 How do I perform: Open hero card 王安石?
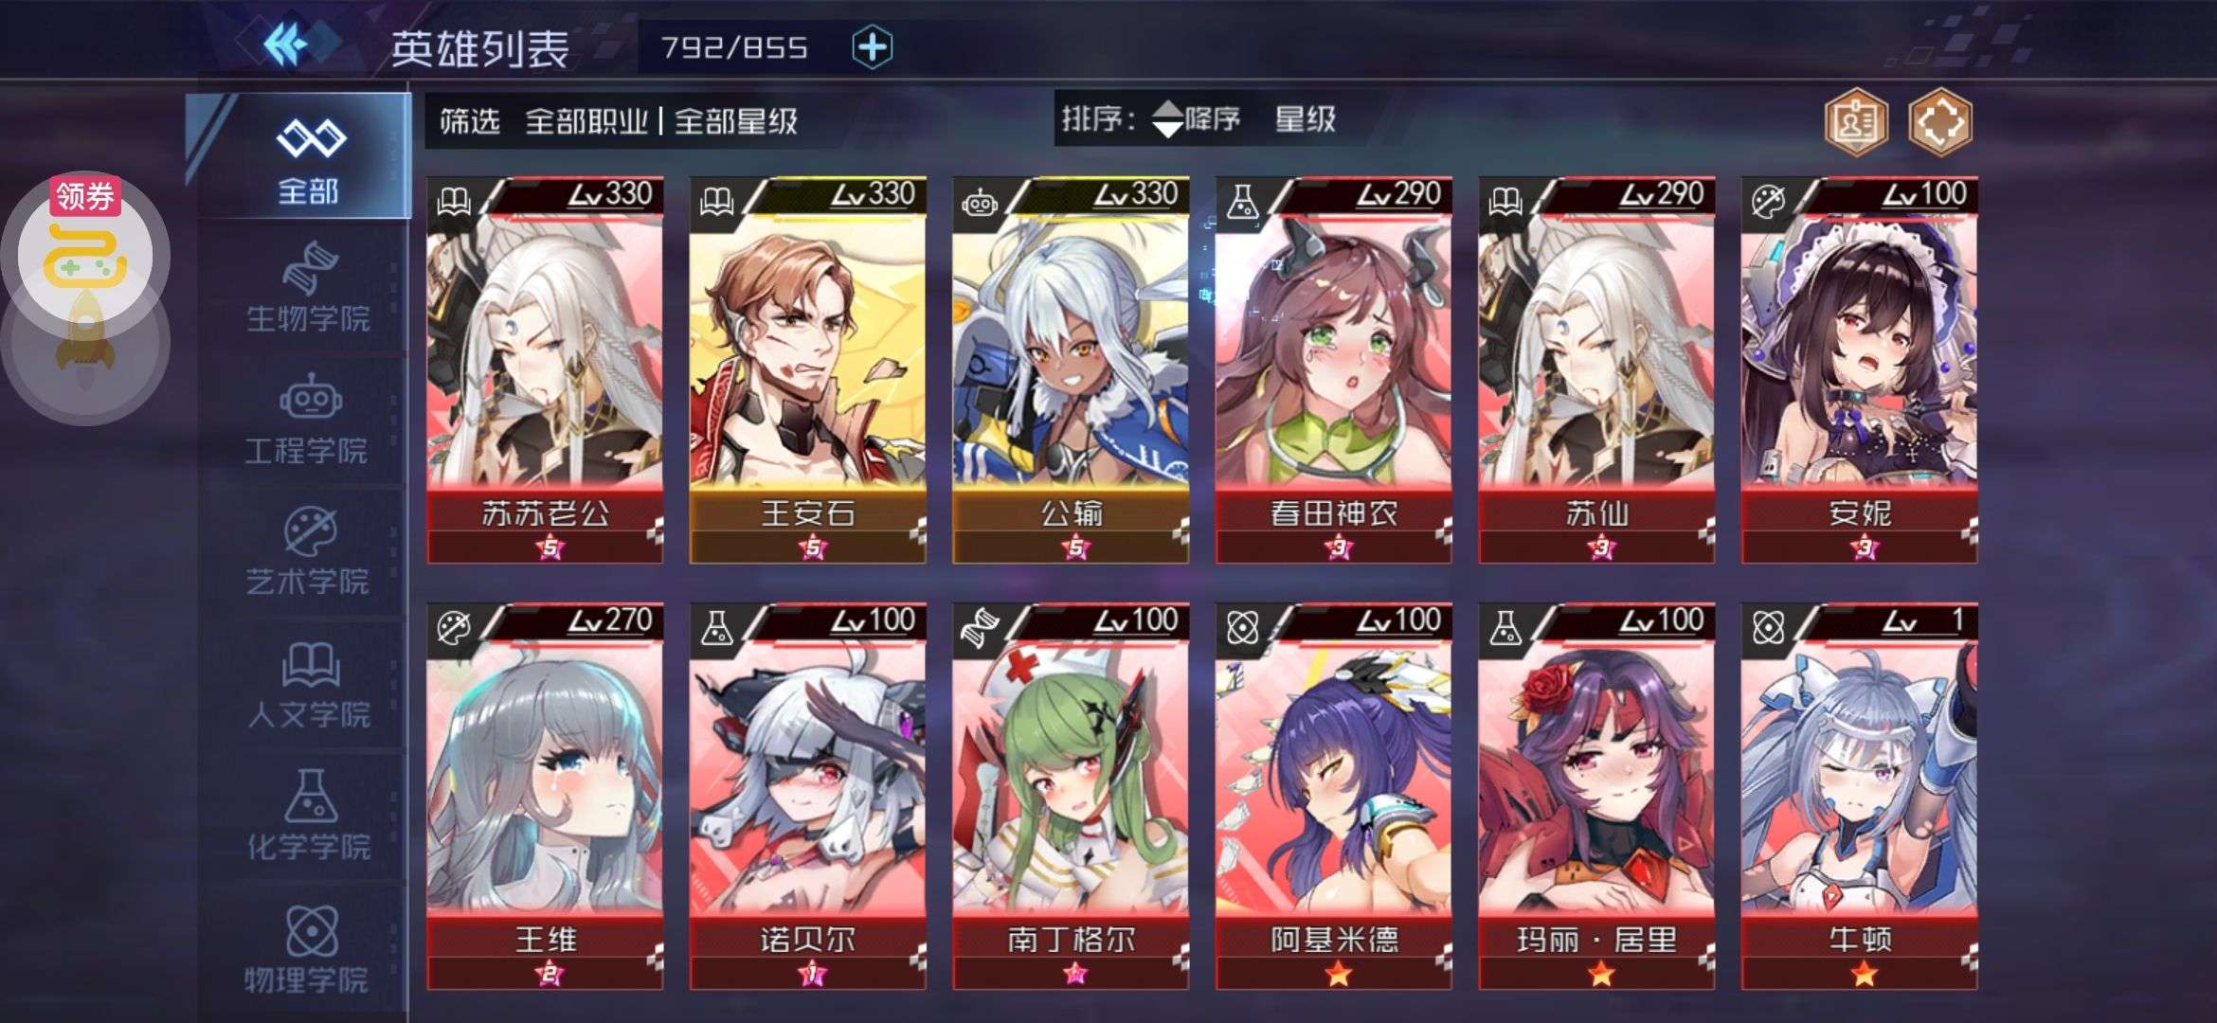[x=807, y=370]
